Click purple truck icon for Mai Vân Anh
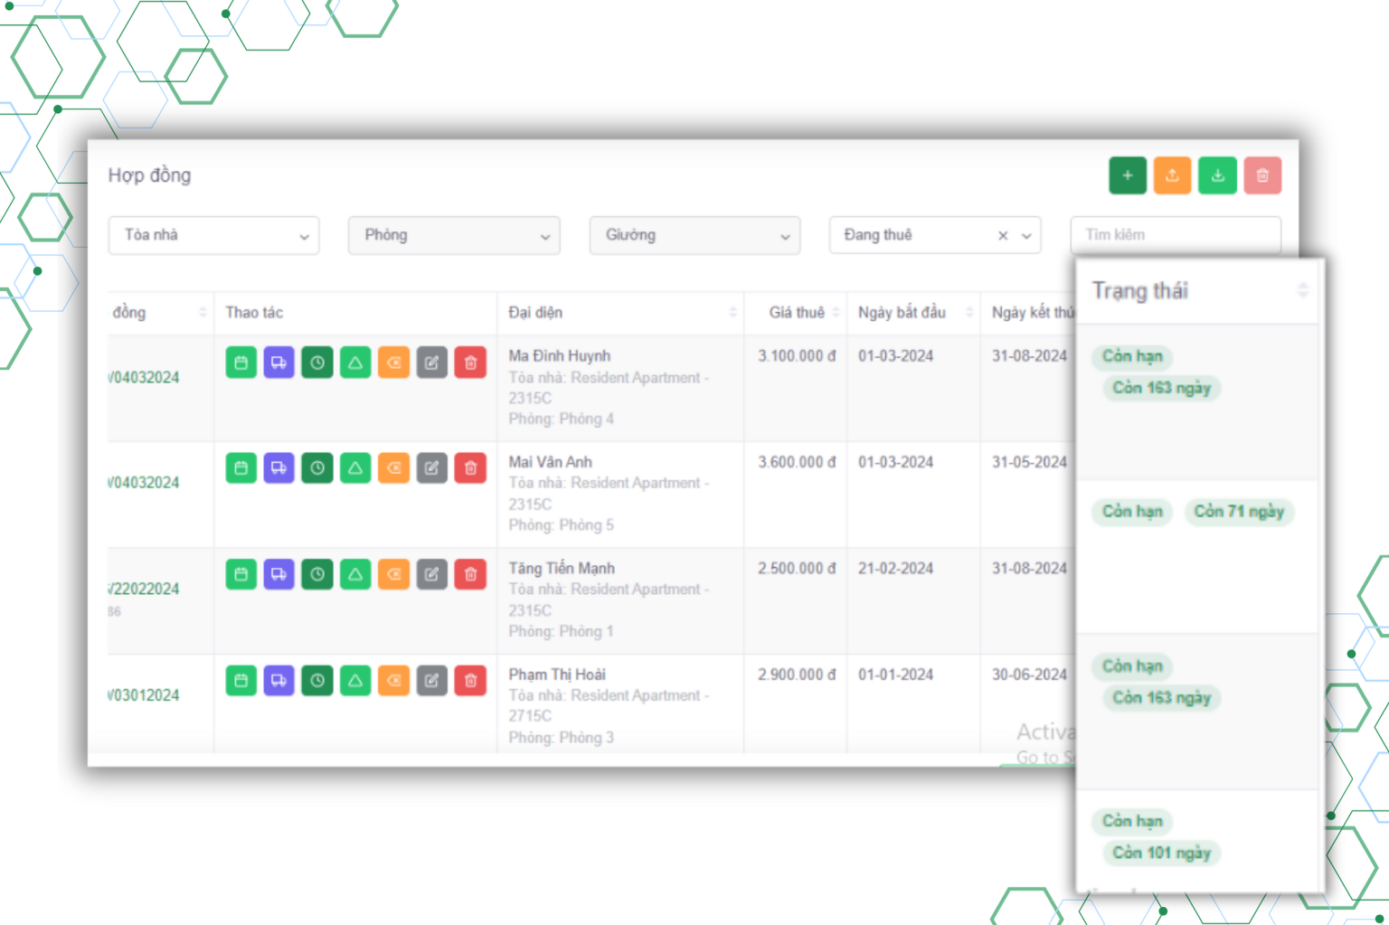This screenshot has width=1389, height=925. (279, 468)
